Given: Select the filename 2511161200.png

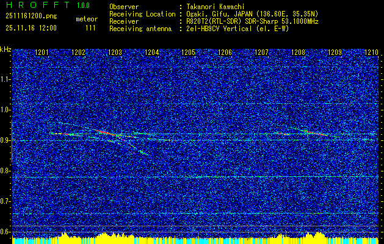Looking at the screenshot, I should [31, 16].
